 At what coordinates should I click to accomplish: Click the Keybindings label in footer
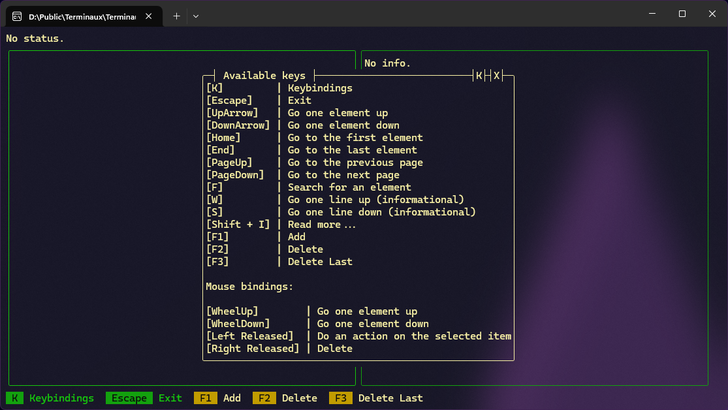[x=61, y=398]
